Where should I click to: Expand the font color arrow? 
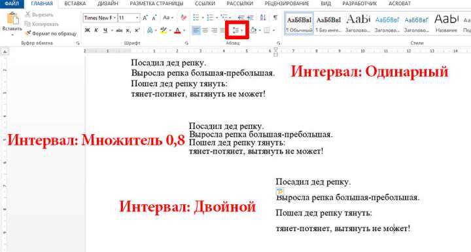pyautogui.click(x=184, y=30)
